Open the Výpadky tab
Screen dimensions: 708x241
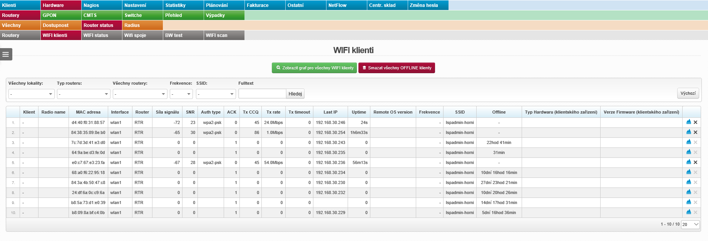pyautogui.click(x=224, y=15)
